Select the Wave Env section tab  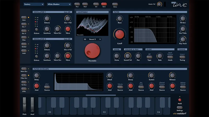[x=24, y=69]
